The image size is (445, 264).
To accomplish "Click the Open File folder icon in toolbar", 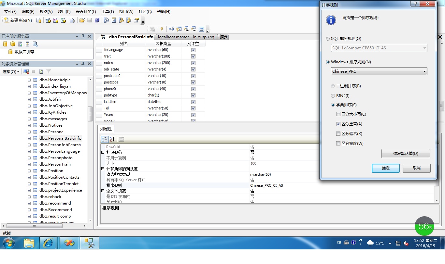I will pos(82,20).
